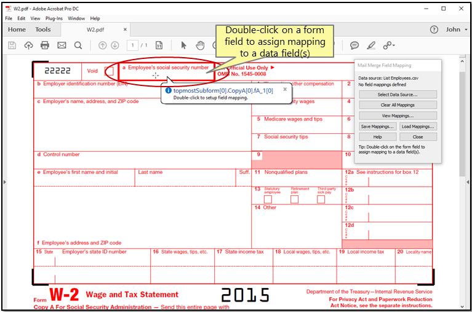Viewport: 472px width, 312px height.
Task: Click the Save file icon
Action: point(12,45)
